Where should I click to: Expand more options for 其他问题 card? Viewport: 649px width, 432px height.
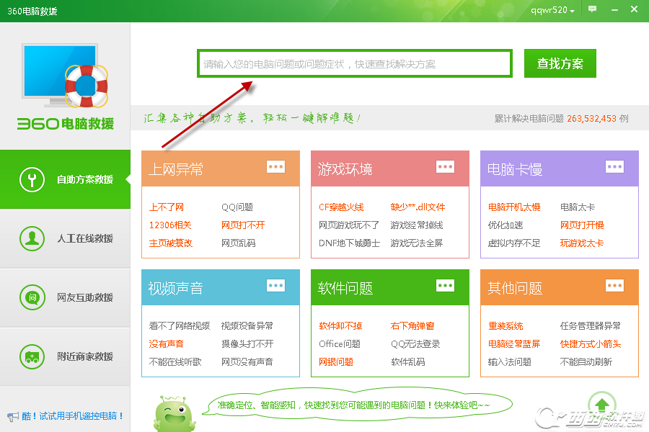coord(614,286)
